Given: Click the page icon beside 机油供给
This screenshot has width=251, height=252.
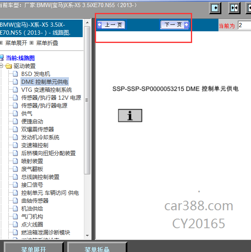Looking at the screenshot, I should 15,209.
